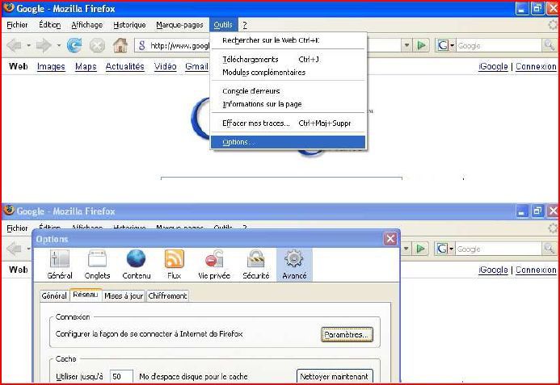Open the Vie privée options panel icon
The width and height of the screenshot is (560, 385).
pos(214,265)
